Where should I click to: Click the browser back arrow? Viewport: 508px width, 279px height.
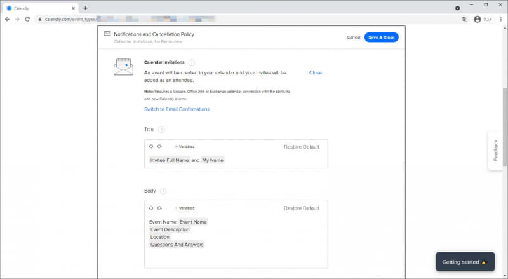(x=7, y=19)
